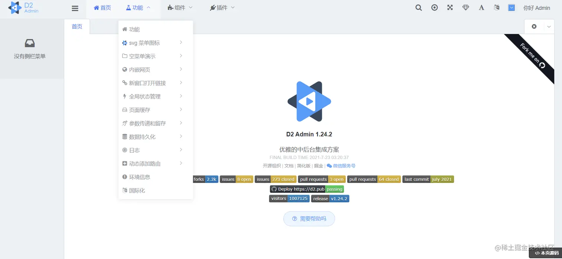Screen dimensions: 562x259
Task: Click the log record circle icon
Action: pyautogui.click(x=435, y=7)
